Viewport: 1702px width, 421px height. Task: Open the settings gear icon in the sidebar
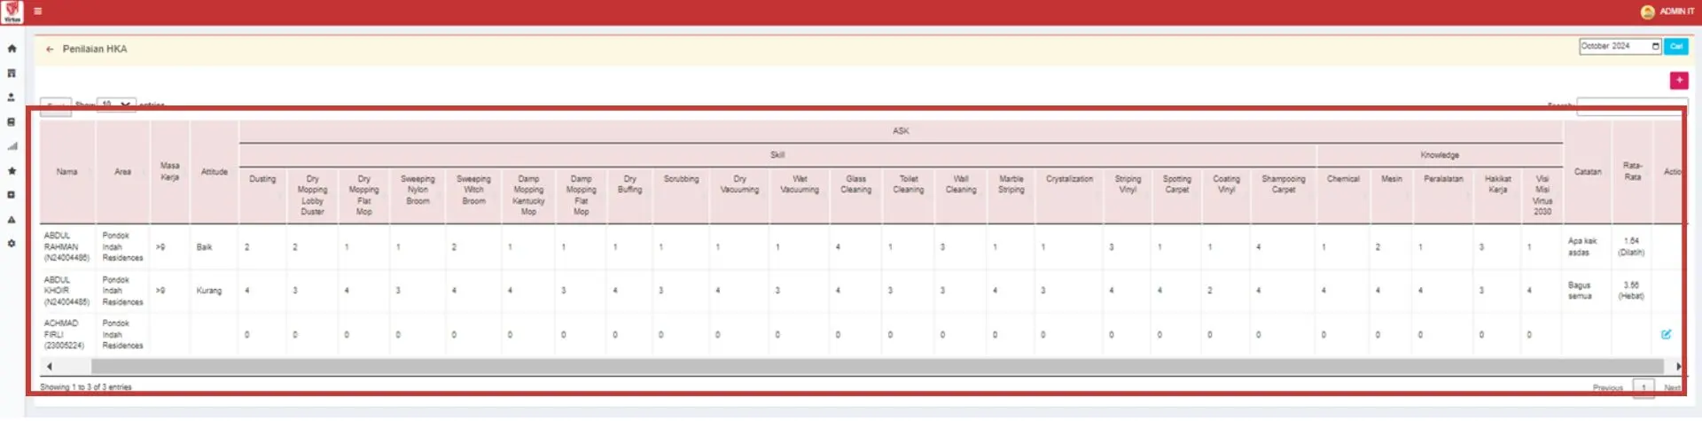point(12,243)
